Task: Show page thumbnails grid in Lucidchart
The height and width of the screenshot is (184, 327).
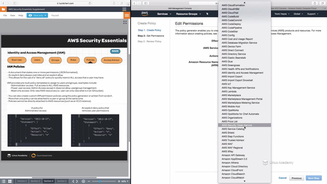Action: 10,181
